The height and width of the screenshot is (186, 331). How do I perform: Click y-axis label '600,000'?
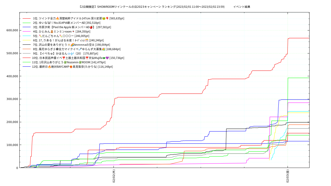[12, 30]
